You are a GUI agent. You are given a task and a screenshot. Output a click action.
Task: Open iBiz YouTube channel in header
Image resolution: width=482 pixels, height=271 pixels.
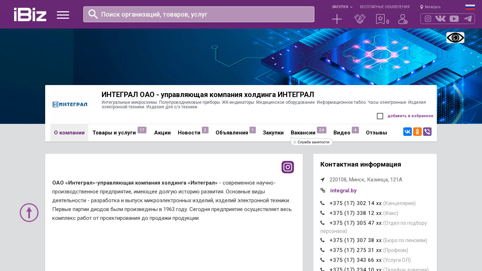pos(454,19)
